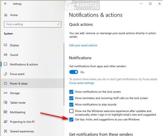Open Home from the sidebar icon
Screen dimensions: 163x136
[6, 15]
